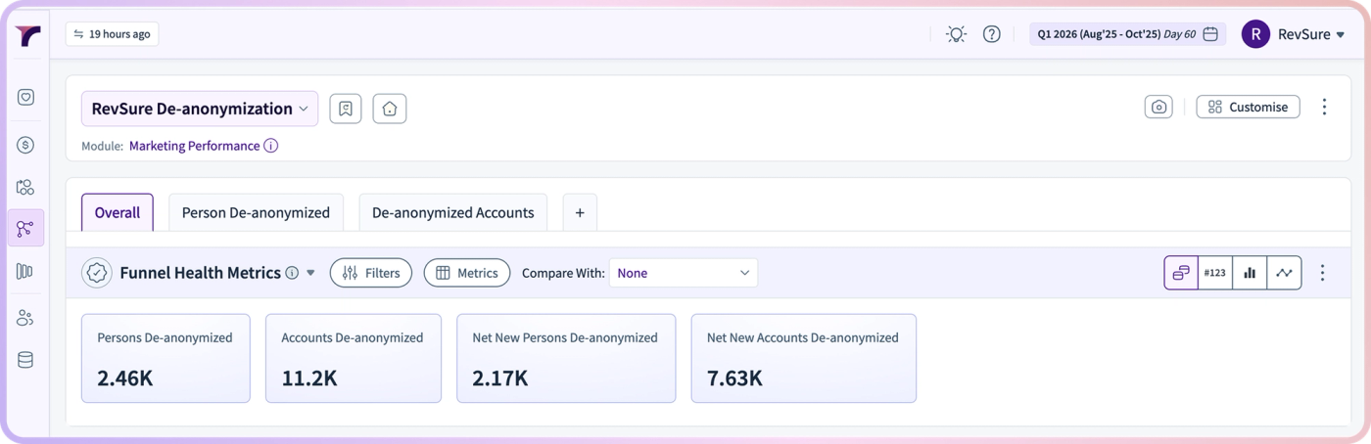Image resolution: width=1371 pixels, height=444 pixels.
Task: Switch to Person De-anonymized tab
Action: (257, 212)
